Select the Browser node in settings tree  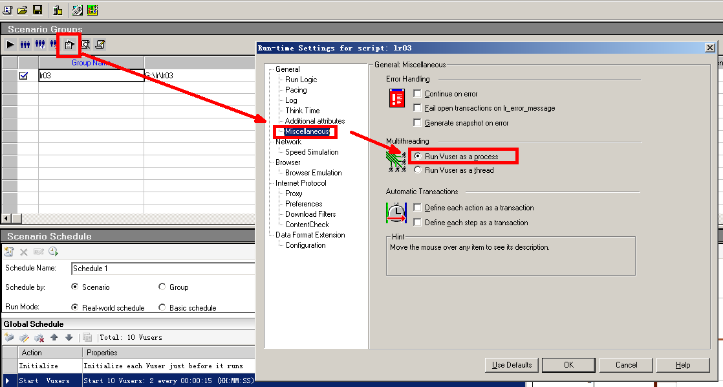pyautogui.click(x=288, y=162)
